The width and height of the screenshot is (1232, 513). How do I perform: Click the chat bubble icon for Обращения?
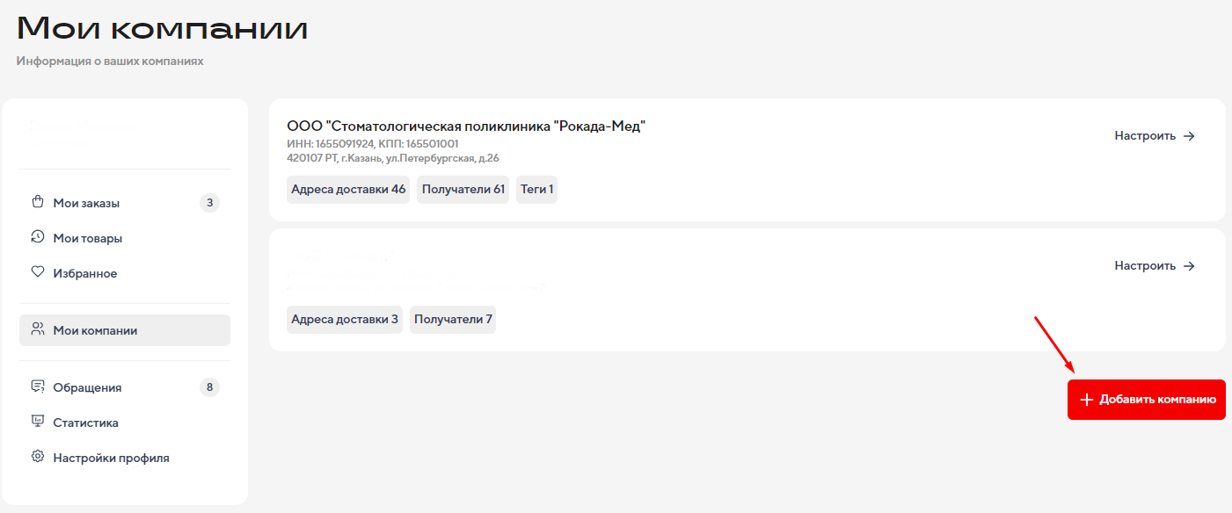tap(38, 387)
